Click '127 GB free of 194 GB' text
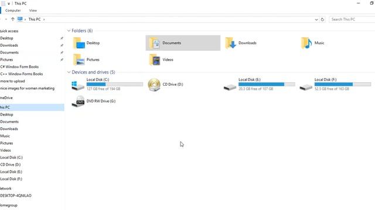This screenshot has width=375, height=210. click(x=103, y=89)
